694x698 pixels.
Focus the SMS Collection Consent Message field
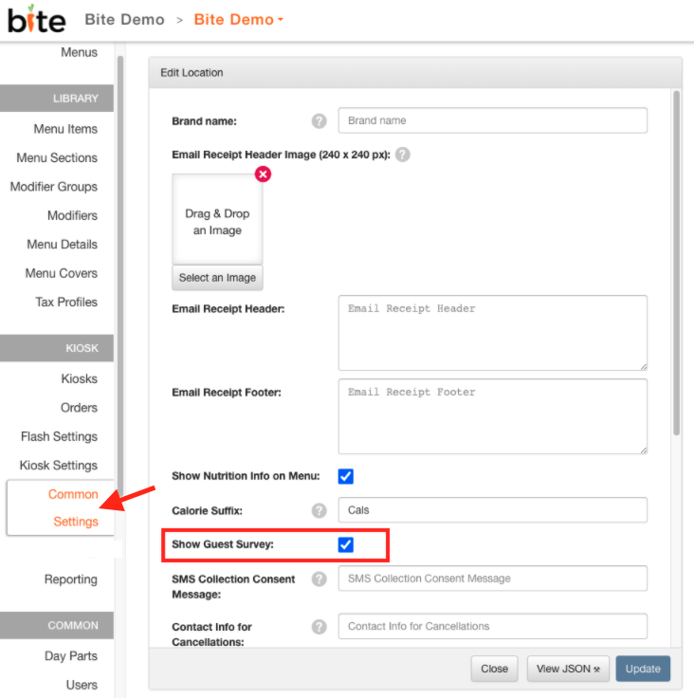pos(492,579)
